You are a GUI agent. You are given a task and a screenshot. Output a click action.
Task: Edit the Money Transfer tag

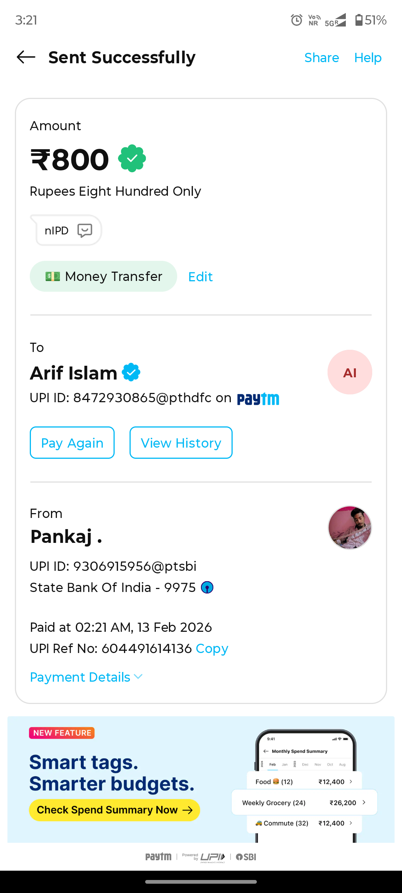coord(200,277)
